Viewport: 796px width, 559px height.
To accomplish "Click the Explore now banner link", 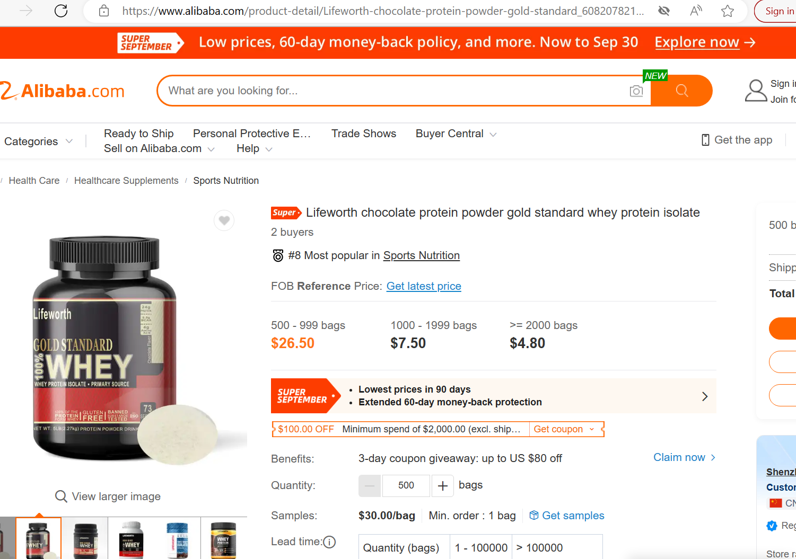I will tap(705, 42).
